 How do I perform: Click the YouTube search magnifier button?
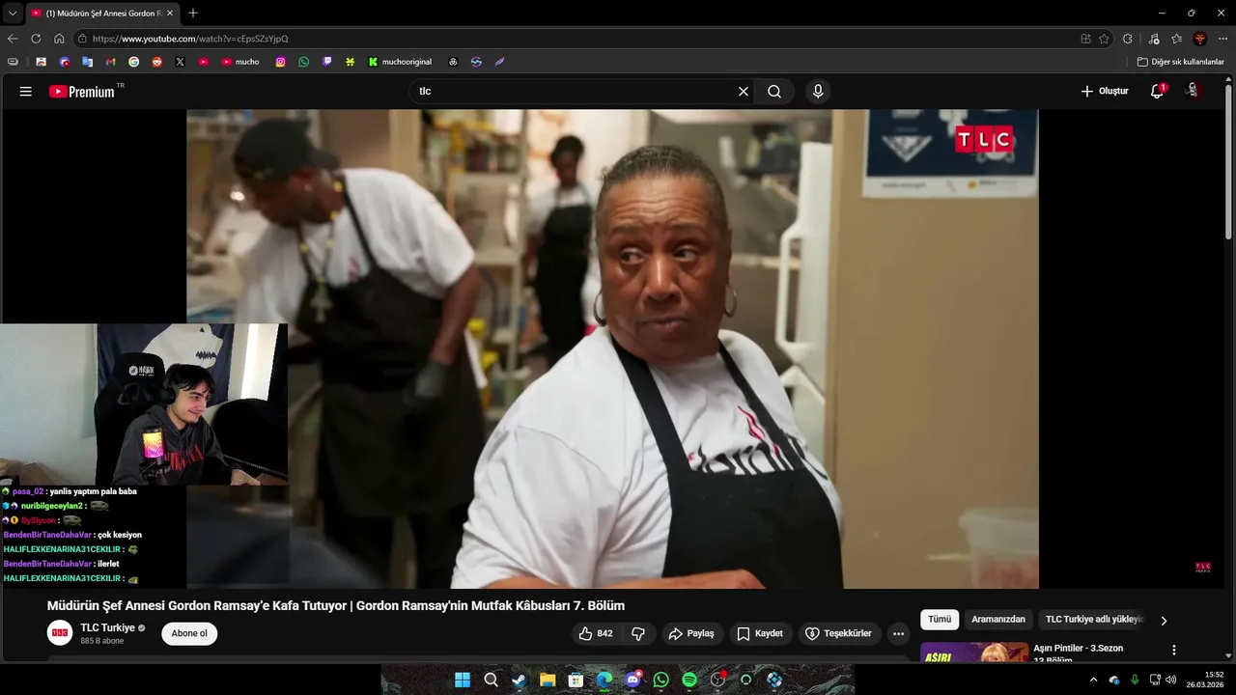click(774, 92)
